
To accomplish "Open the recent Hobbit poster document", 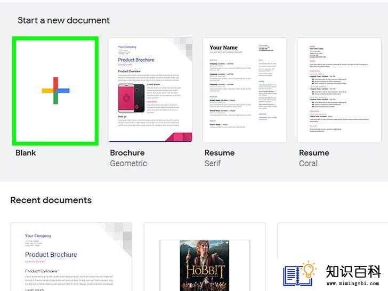I will (205, 257).
